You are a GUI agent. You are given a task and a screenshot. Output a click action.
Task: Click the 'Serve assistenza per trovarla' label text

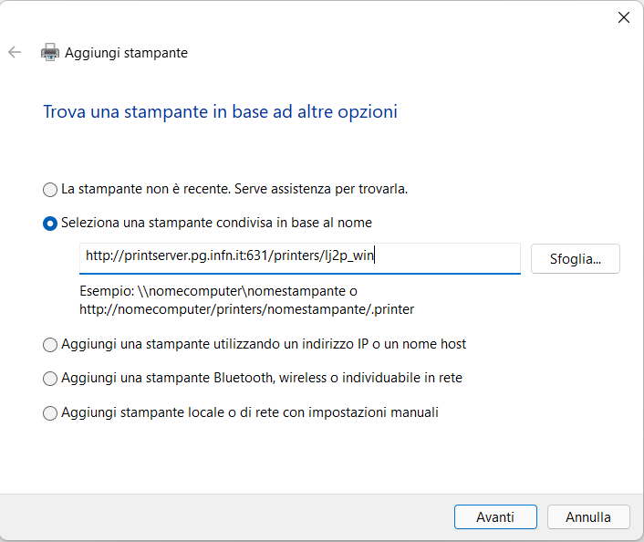coord(321,189)
